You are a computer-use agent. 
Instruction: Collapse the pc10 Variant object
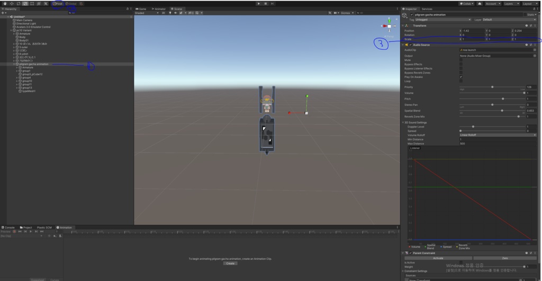coord(12,30)
